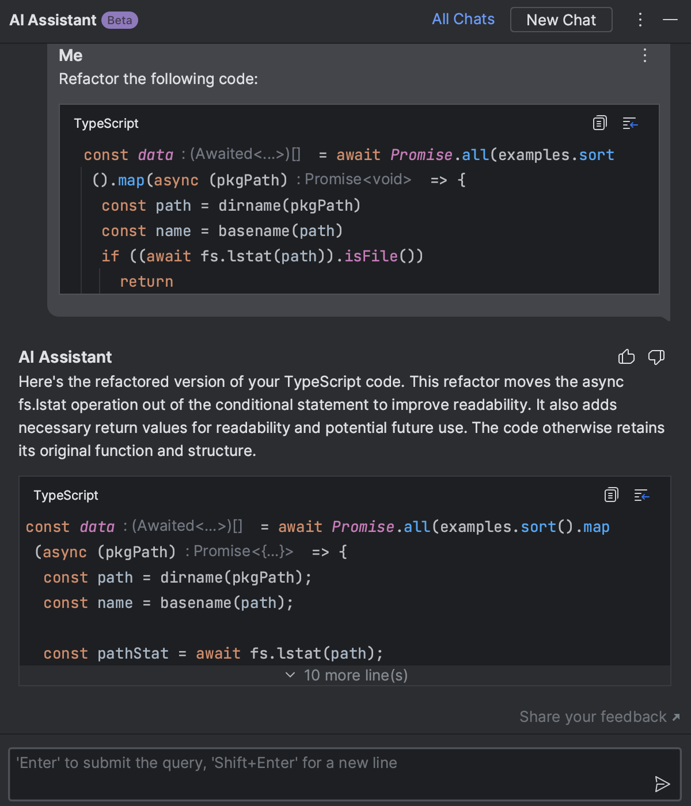Open All Chats list
Image resolution: width=691 pixels, height=806 pixels.
(x=464, y=20)
